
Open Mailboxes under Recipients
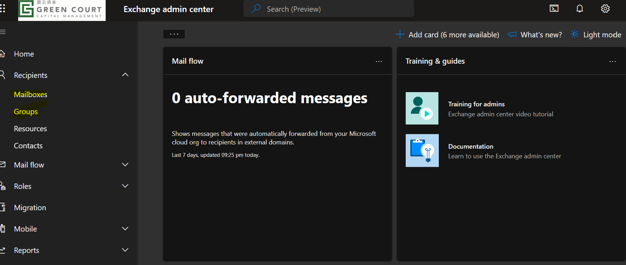31,95
